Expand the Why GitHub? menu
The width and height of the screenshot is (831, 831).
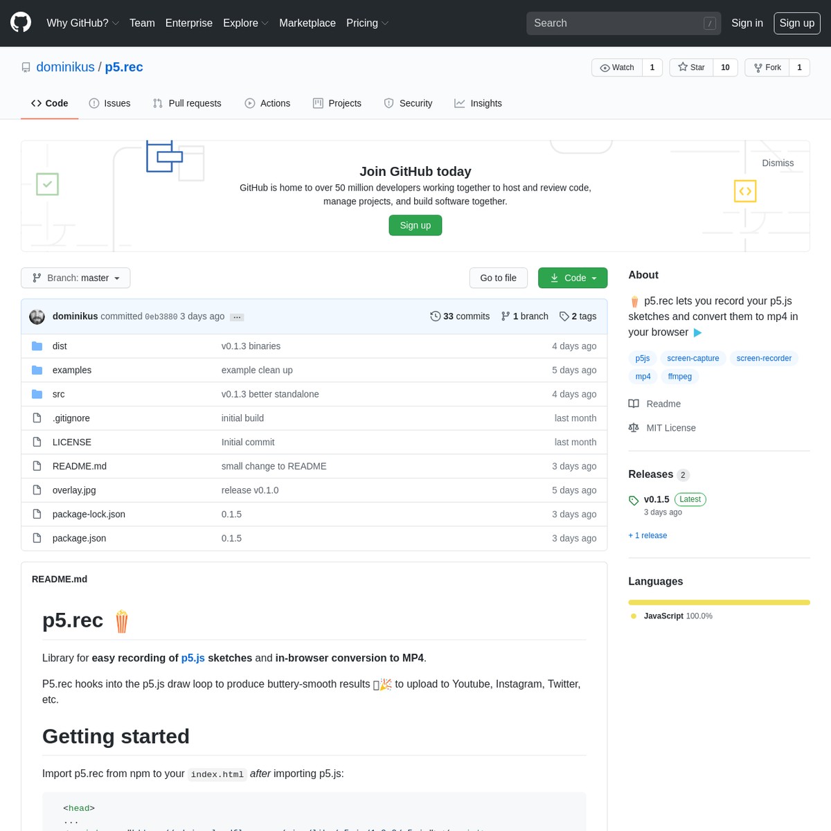click(82, 23)
